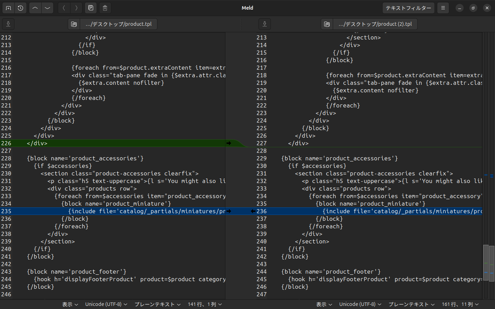The image size is (495, 309).
Task: Click left line 218 {$extra.content nofilter}
Action: 121,83
